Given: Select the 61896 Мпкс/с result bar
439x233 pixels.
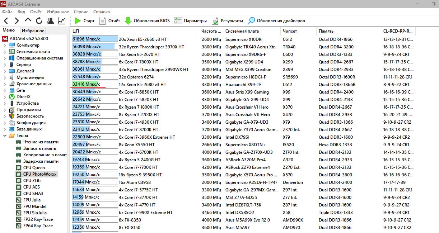Looking at the screenshot, I should 95,39.
